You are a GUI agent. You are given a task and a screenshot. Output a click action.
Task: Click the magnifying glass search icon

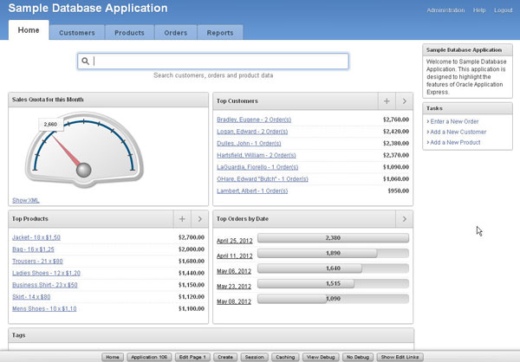click(85, 61)
